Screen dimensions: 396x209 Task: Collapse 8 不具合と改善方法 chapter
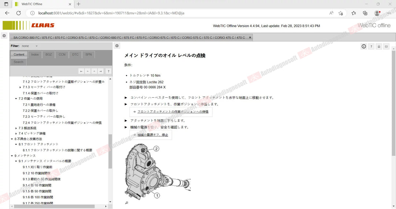pyautogui.click(x=12, y=139)
